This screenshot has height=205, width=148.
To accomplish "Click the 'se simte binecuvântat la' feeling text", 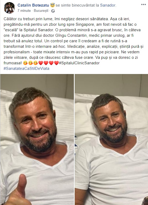I will [x=77, y=5].
